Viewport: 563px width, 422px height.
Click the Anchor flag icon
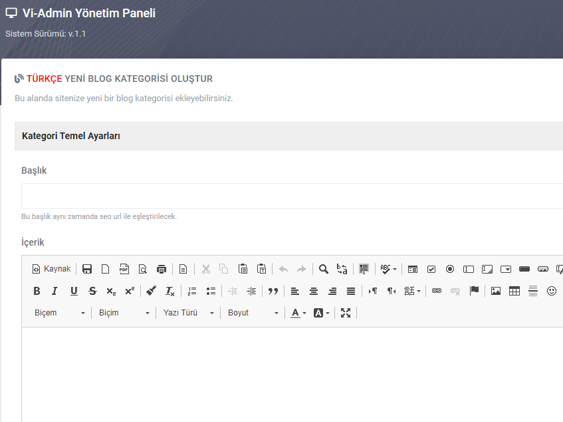pyautogui.click(x=475, y=291)
